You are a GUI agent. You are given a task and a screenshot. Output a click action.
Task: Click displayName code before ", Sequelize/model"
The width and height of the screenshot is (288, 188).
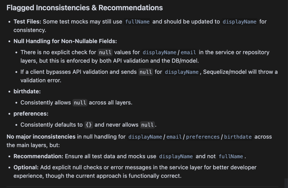coord(181,72)
